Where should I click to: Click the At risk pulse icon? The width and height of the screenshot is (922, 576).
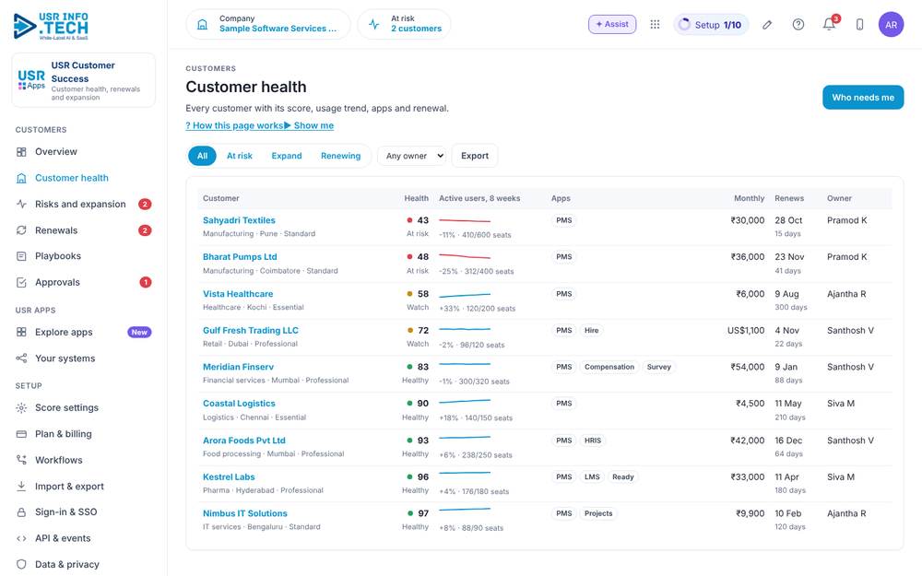[x=374, y=24]
